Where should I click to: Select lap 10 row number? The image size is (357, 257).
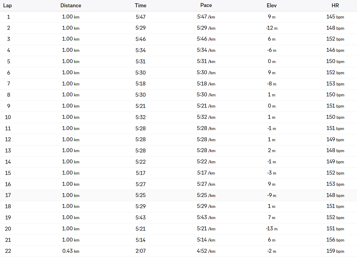tap(8, 117)
